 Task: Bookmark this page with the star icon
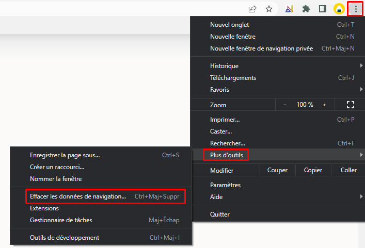point(269,9)
